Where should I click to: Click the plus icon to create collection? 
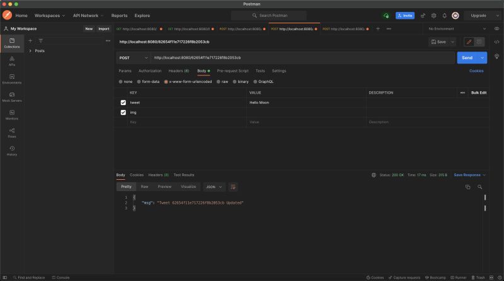pos(30,41)
